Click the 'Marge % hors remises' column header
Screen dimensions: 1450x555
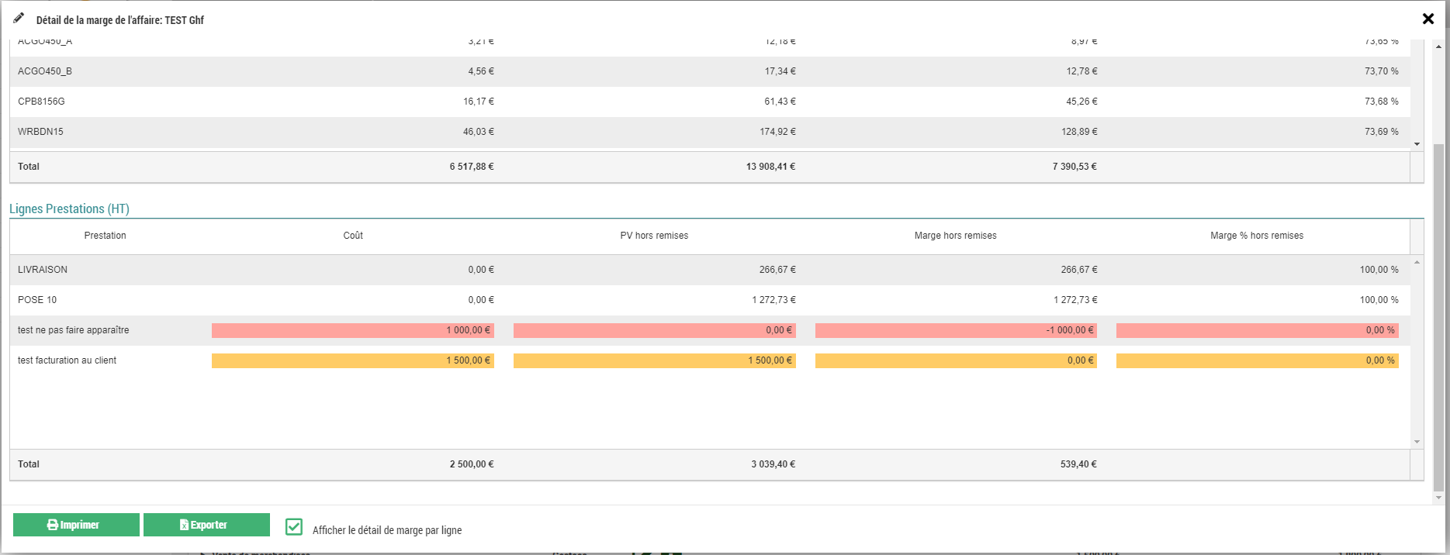(x=1256, y=236)
